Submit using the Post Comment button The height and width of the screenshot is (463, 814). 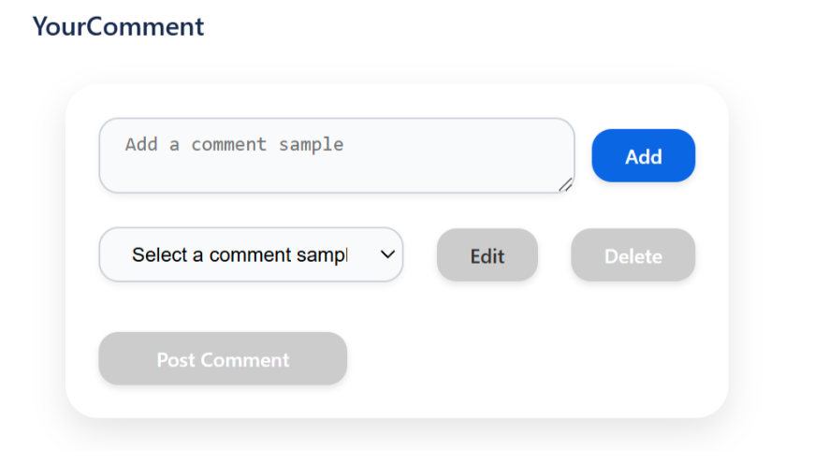pos(223,359)
